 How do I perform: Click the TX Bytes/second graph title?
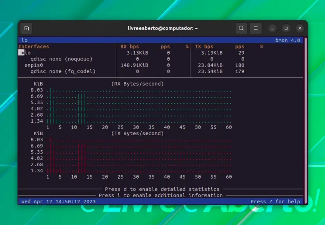click(x=137, y=133)
